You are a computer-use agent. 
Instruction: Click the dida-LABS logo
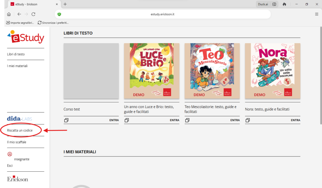[19, 119]
